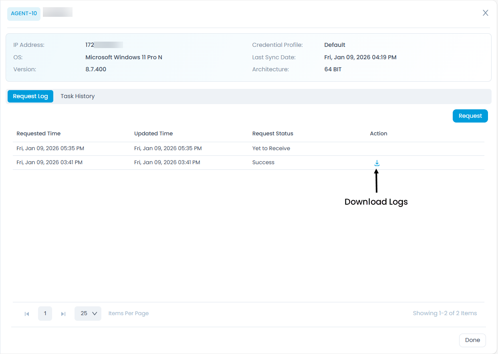The image size is (498, 354).
Task: Click the version value 8.7.400
Action: [96, 69]
